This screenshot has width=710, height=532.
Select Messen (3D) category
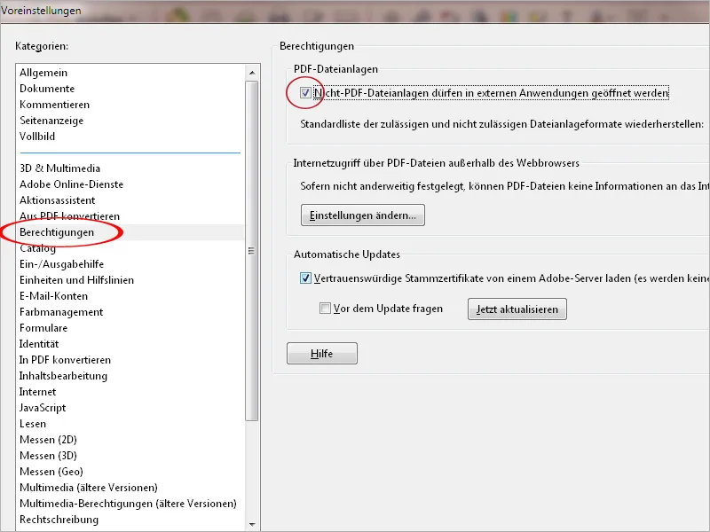coord(48,456)
